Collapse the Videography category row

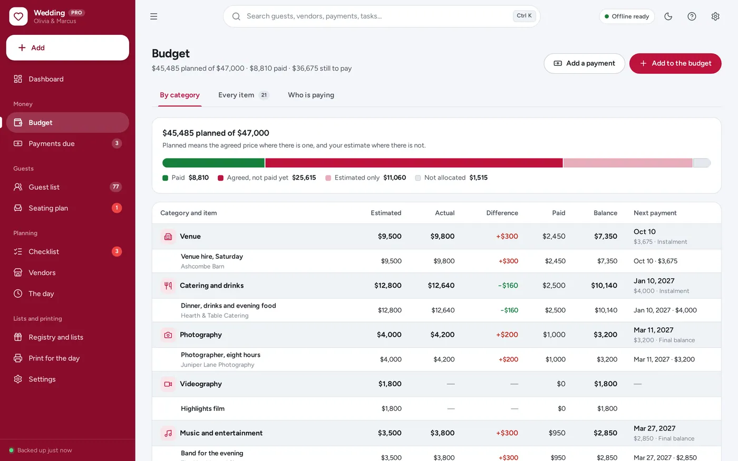(x=436, y=384)
